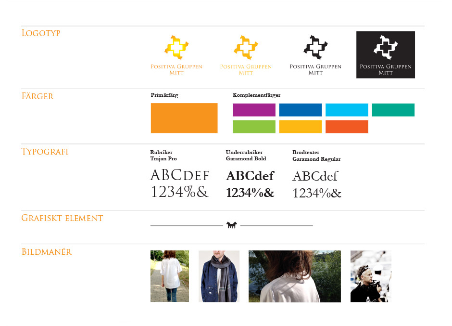
Task: Click the Logotyp section heading
Action: tap(41, 33)
